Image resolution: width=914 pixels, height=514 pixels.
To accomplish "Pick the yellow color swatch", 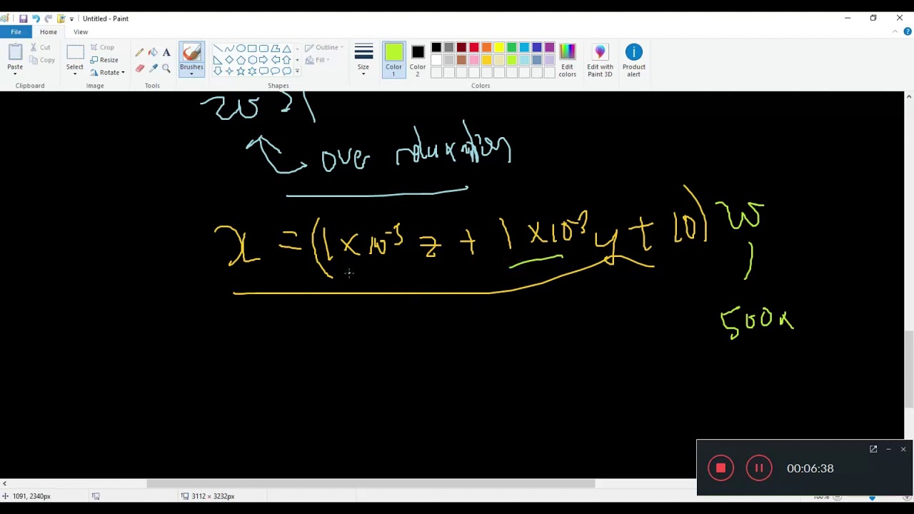I will coord(499,48).
